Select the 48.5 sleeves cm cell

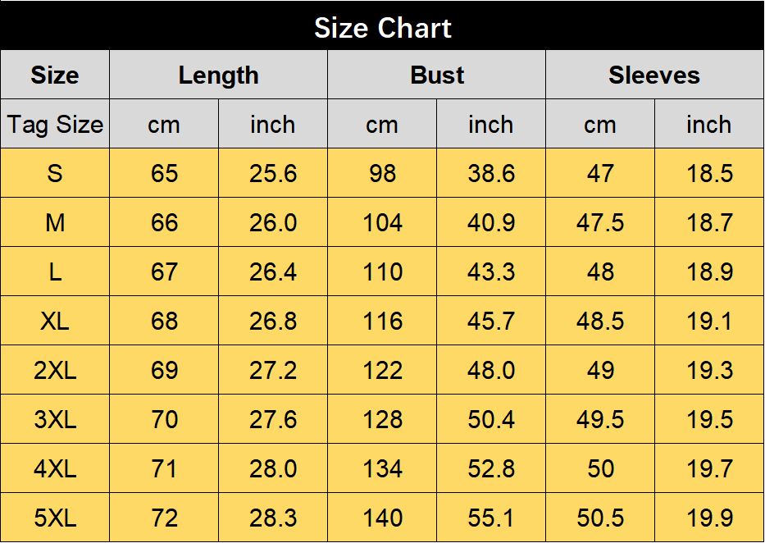click(x=600, y=321)
